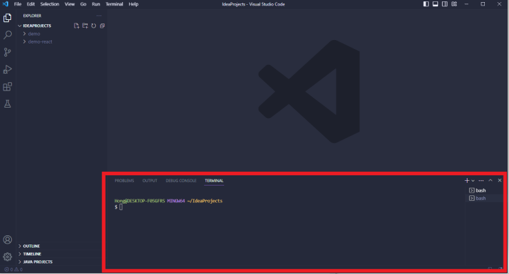Click the terminal prompt input cursor
Viewport: 509px width, 274px height.
coord(121,207)
